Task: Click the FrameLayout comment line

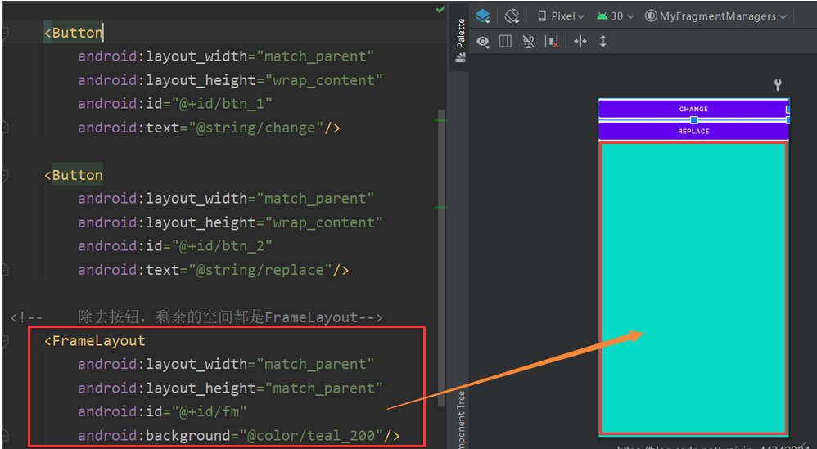Action: click(x=196, y=317)
